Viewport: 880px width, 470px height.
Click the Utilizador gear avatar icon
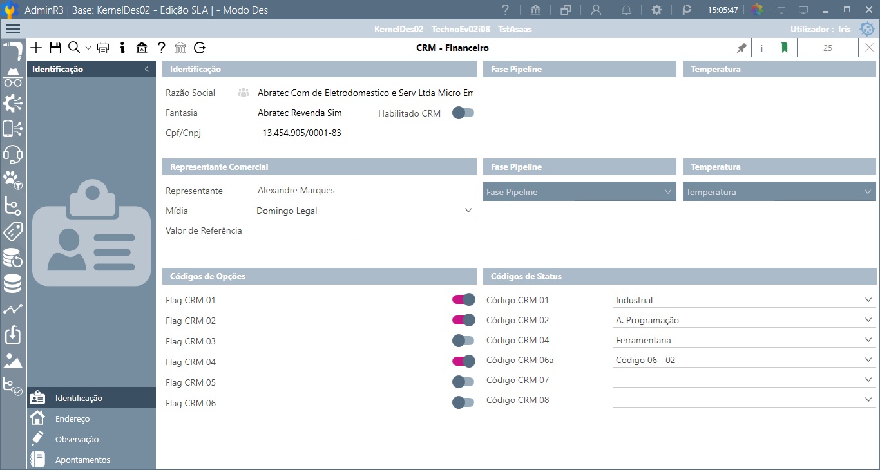pyautogui.click(x=867, y=29)
